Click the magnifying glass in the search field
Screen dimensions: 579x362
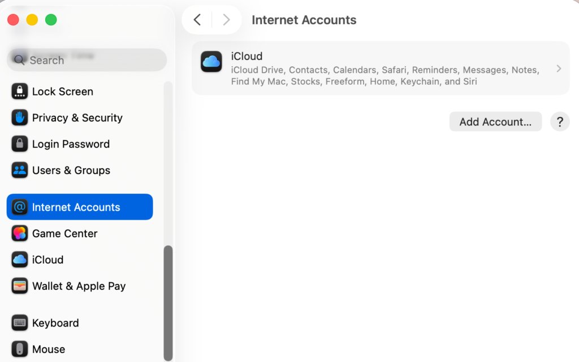coord(19,60)
